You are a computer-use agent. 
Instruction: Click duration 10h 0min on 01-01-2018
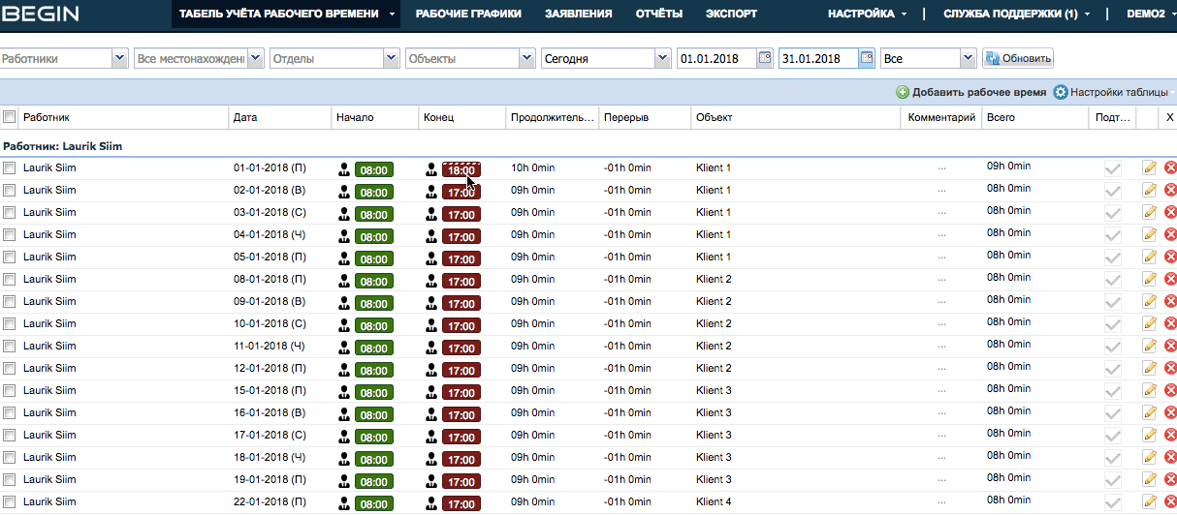click(533, 167)
